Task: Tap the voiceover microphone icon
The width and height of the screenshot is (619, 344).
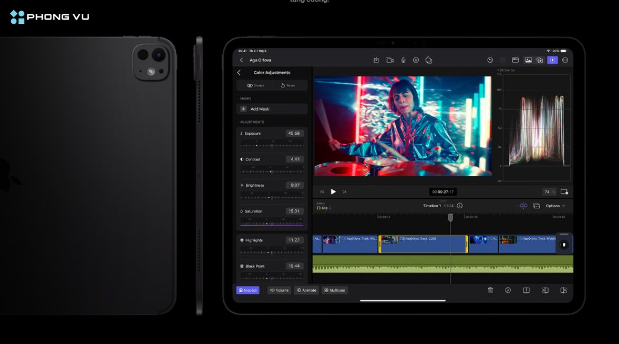Action: click(x=403, y=60)
